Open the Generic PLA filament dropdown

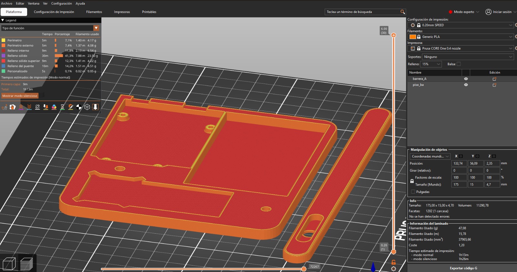(x=461, y=37)
